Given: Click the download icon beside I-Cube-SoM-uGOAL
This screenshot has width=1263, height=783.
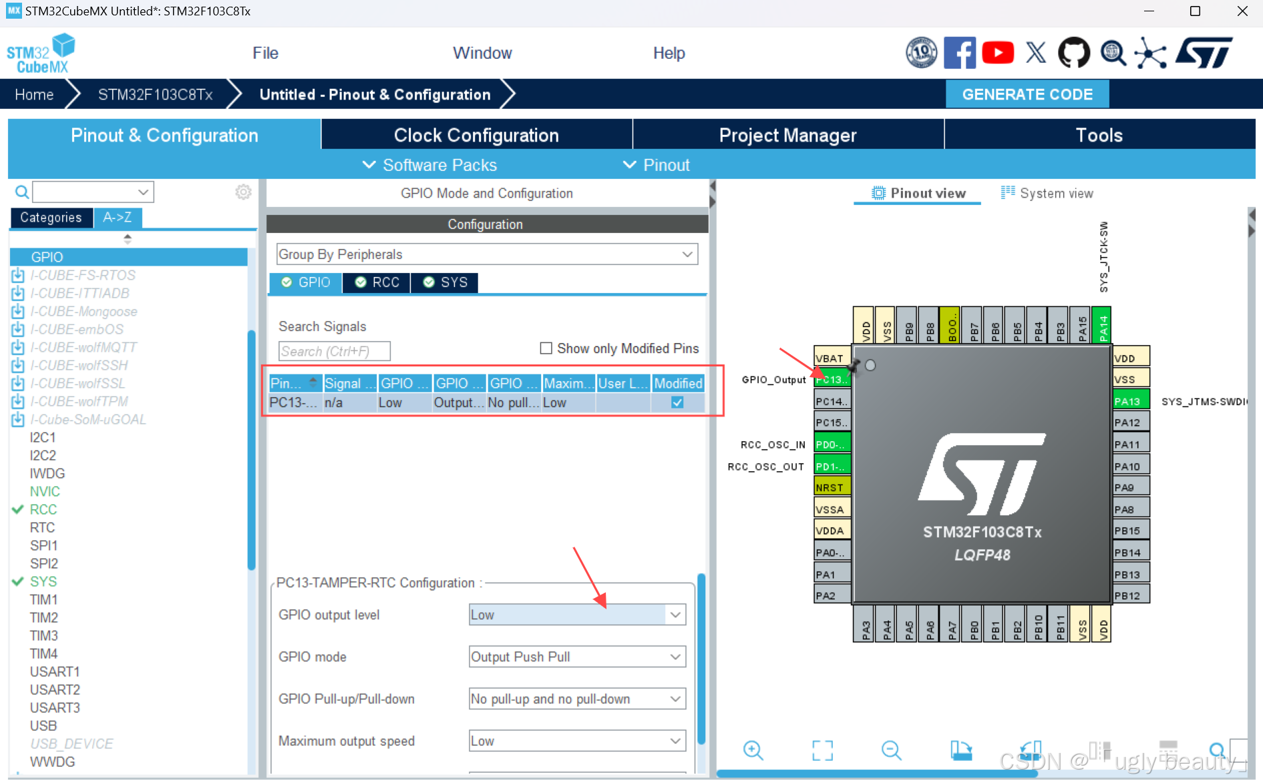Looking at the screenshot, I should point(18,419).
